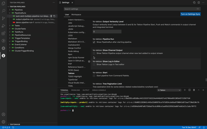The height and width of the screenshot is (129, 207).
Task: Click Open Settings JSON icon
Action: tap(194, 3)
